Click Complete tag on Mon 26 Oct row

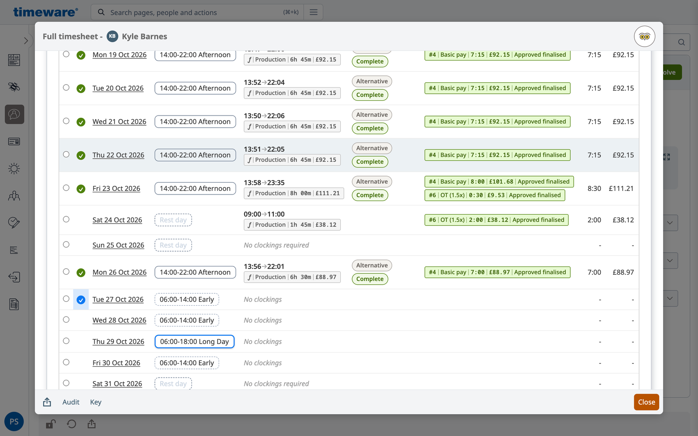click(370, 279)
